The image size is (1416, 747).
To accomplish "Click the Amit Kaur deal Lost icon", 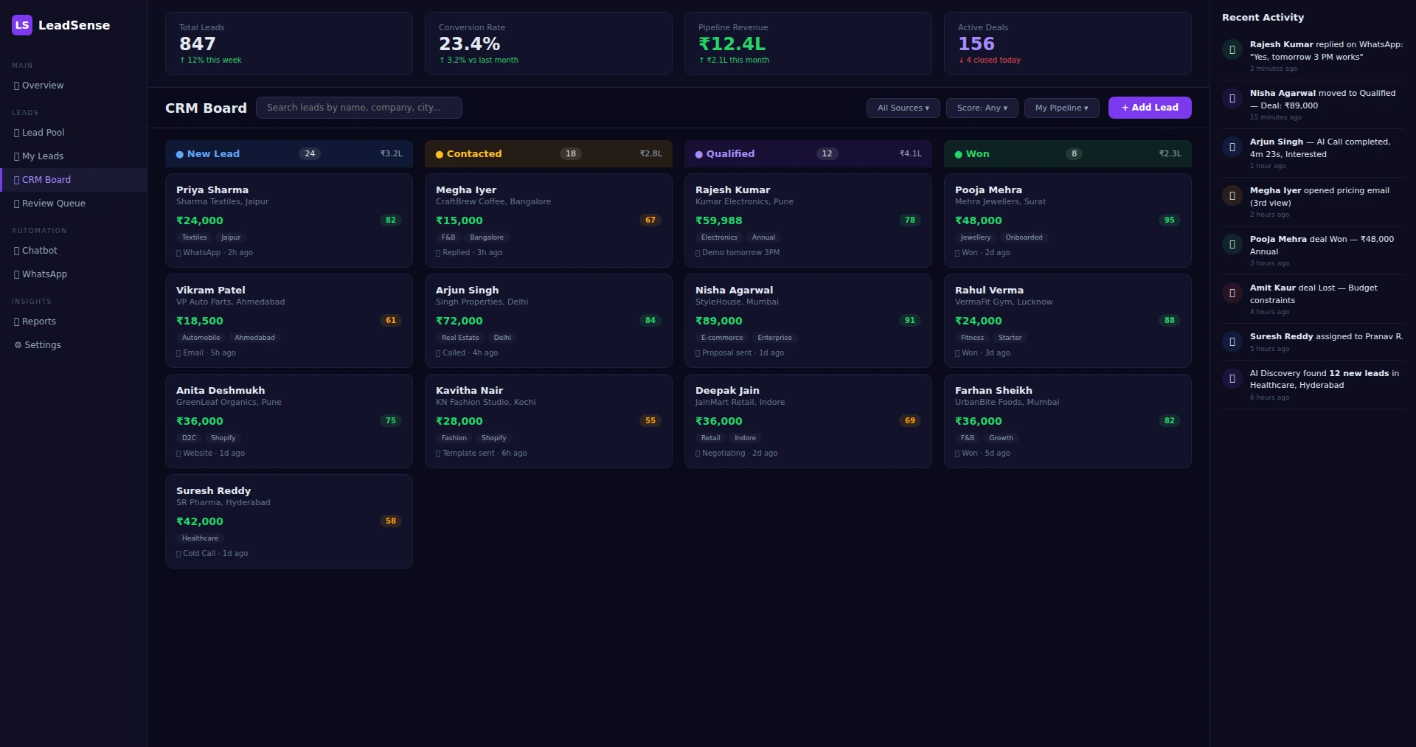I will coord(1232,293).
